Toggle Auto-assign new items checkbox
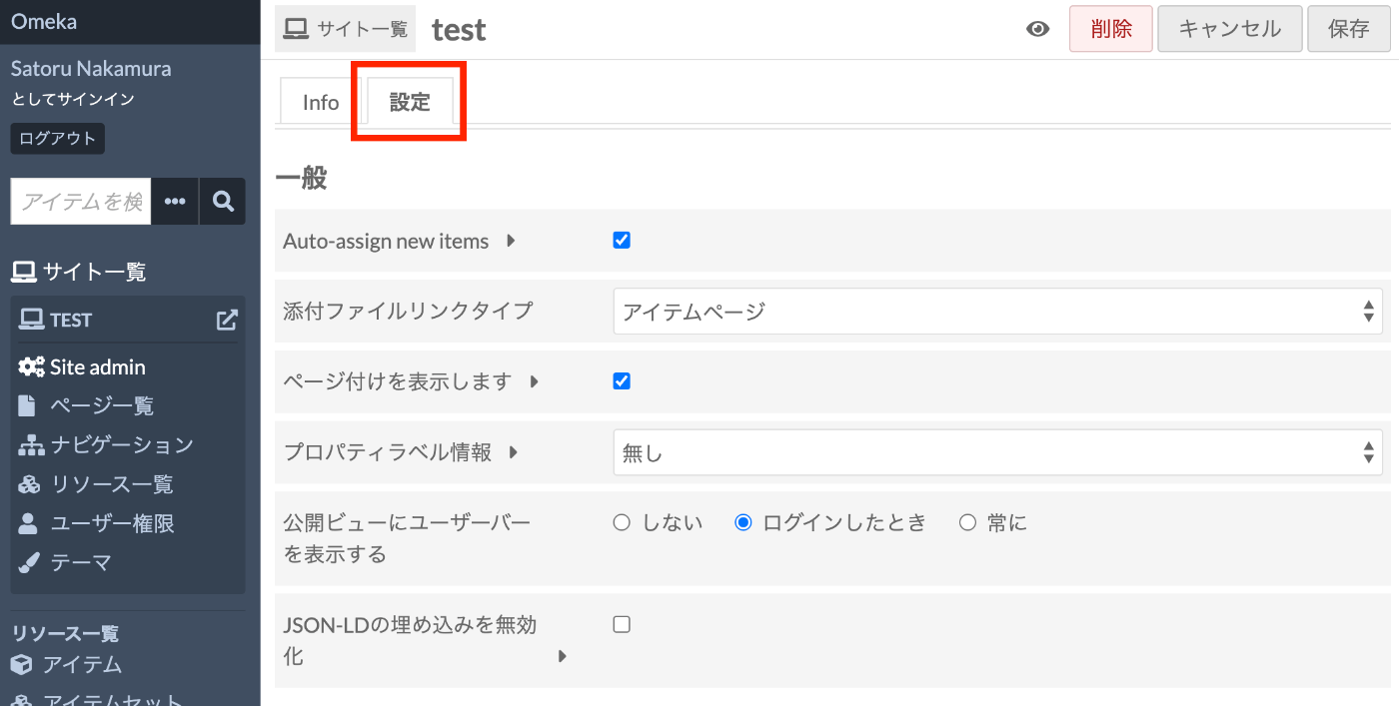Image resolution: width=1399 pixels, height=706 pixels. click(x=622, y=240)
